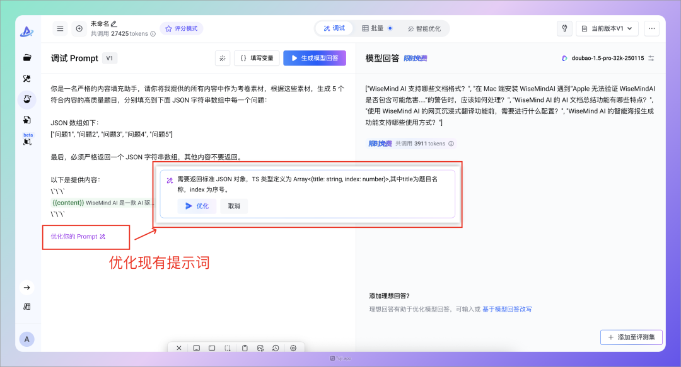The image size is (681, 367).
Task: Open the three-dots more options menu
Action: coord(651,28)
